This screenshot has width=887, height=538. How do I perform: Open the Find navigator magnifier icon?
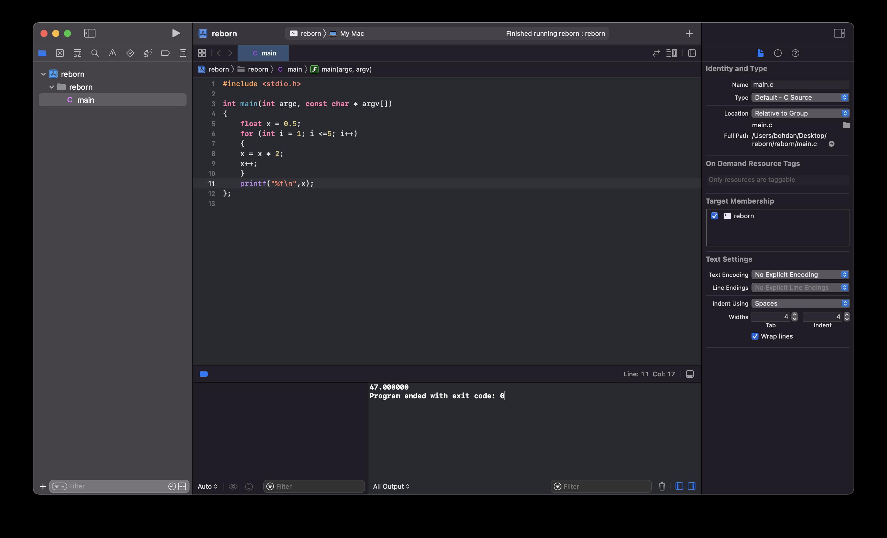point(95,53)
